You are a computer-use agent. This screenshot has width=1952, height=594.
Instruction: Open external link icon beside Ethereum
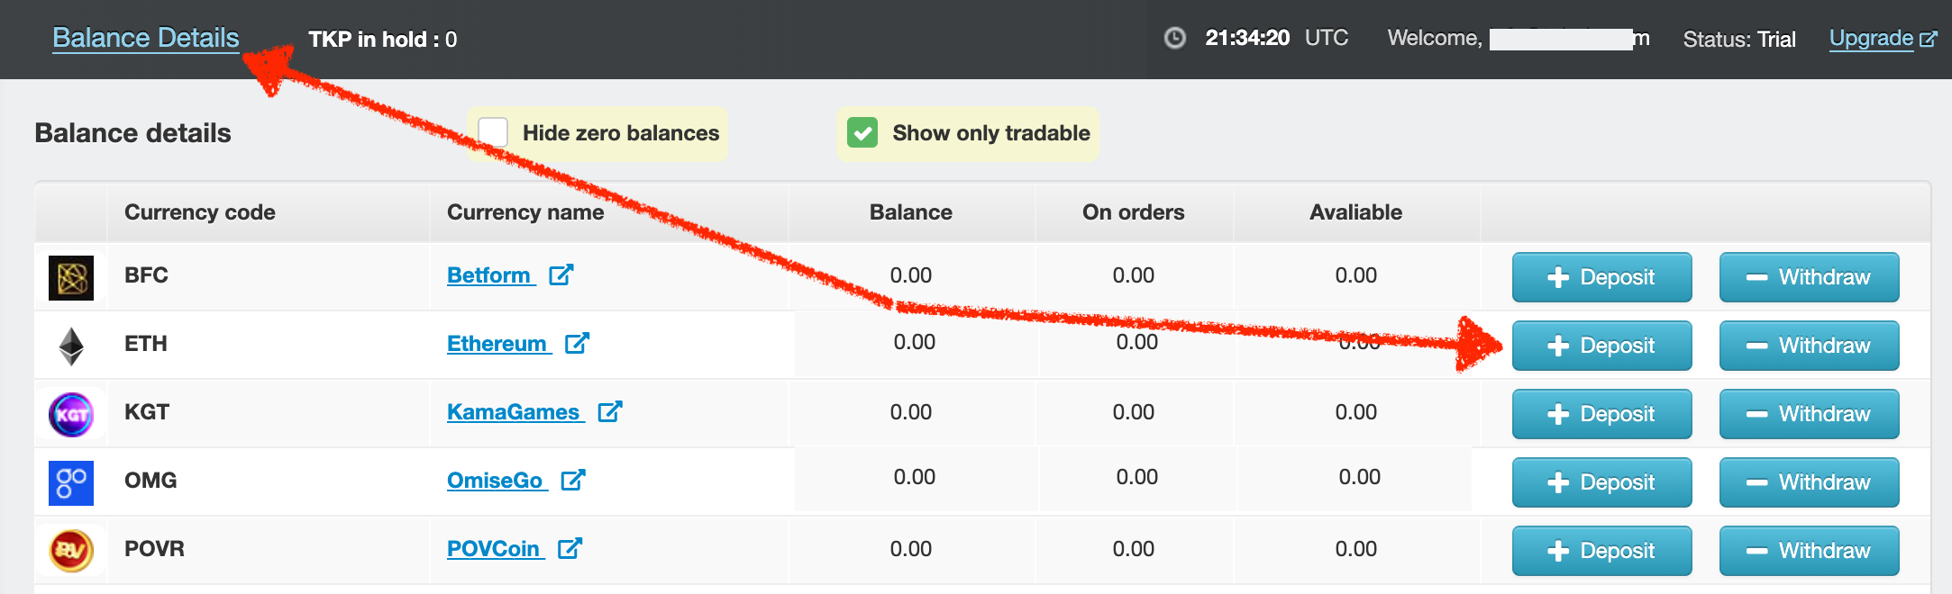tap(577, 343)
